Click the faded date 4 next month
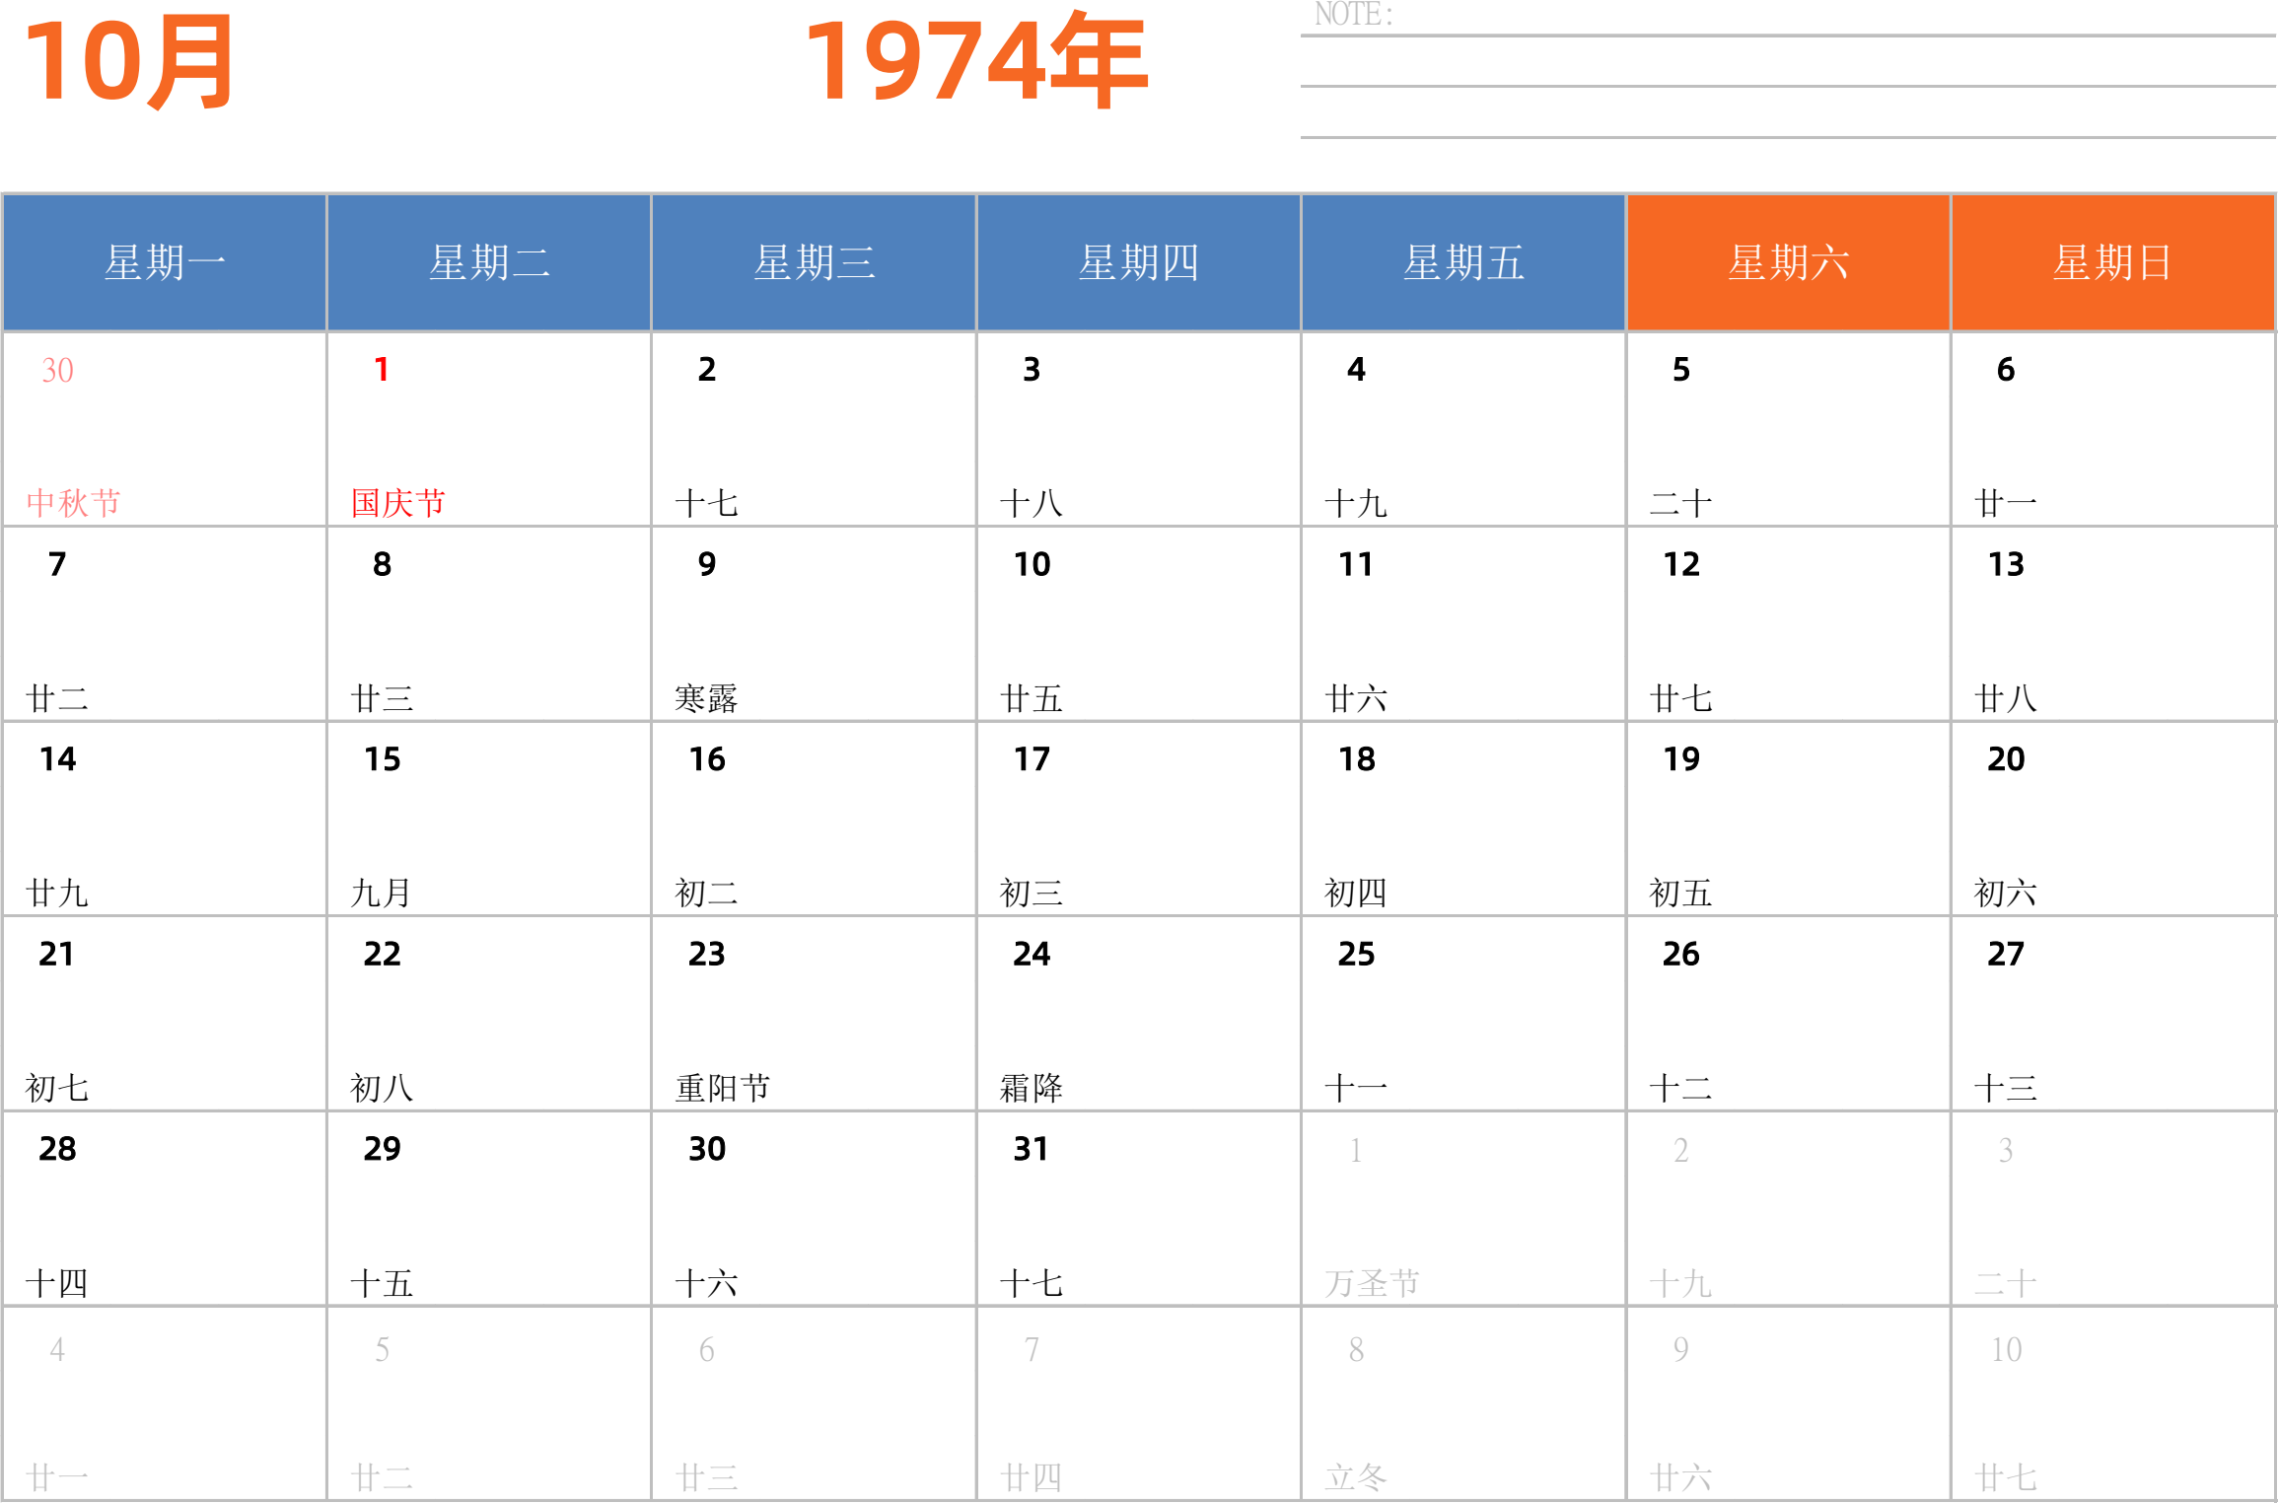 pyautogui.click(x=57, y=1349)
